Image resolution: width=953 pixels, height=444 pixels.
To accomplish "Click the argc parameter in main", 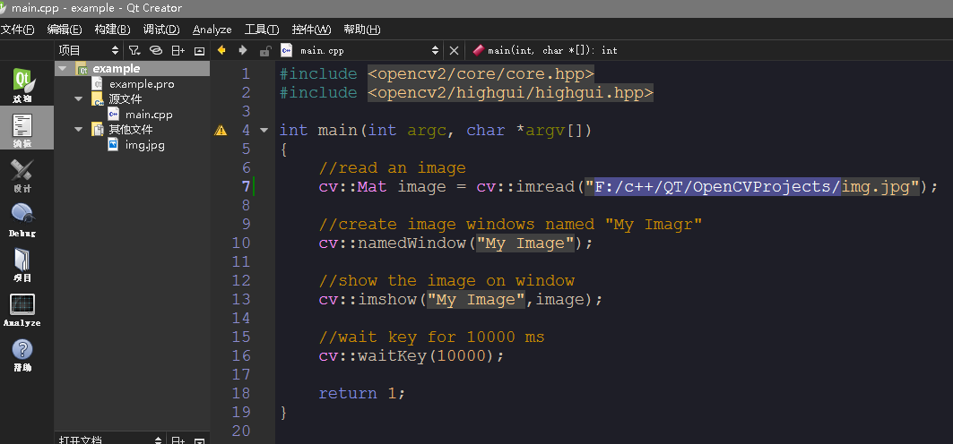I will click(427, 131).
